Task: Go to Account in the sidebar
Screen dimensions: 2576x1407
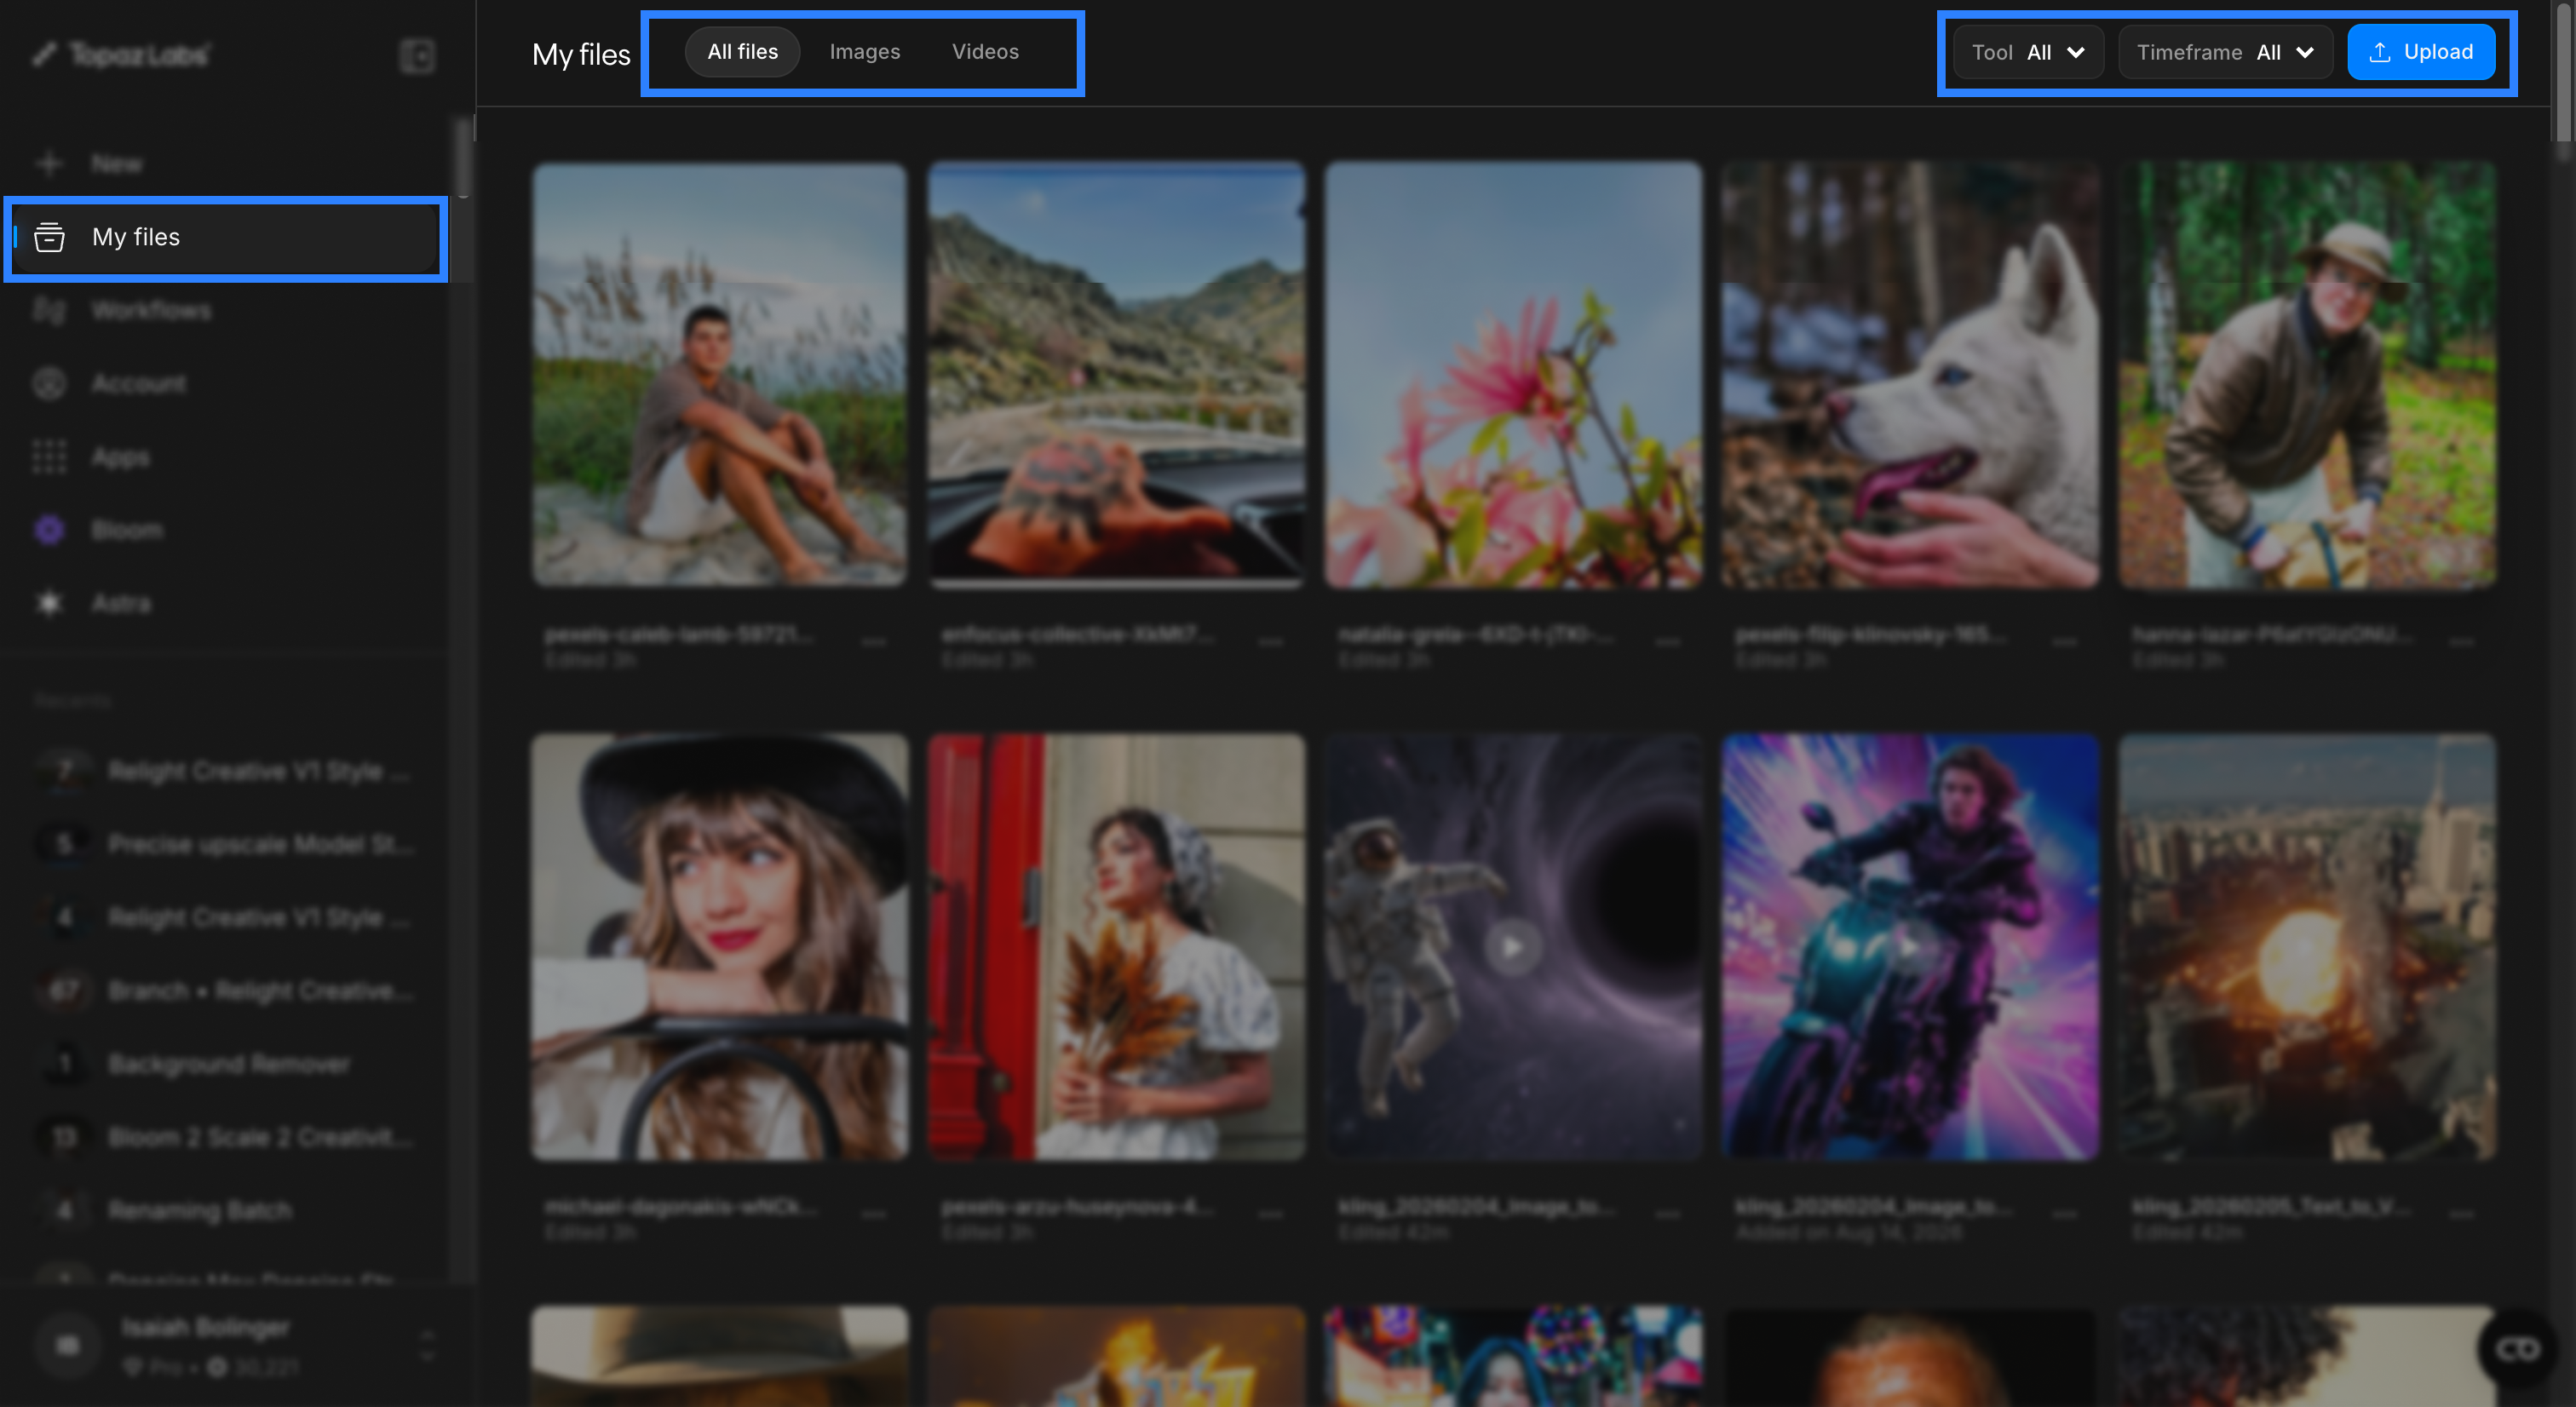Action: tap(226, 383)
